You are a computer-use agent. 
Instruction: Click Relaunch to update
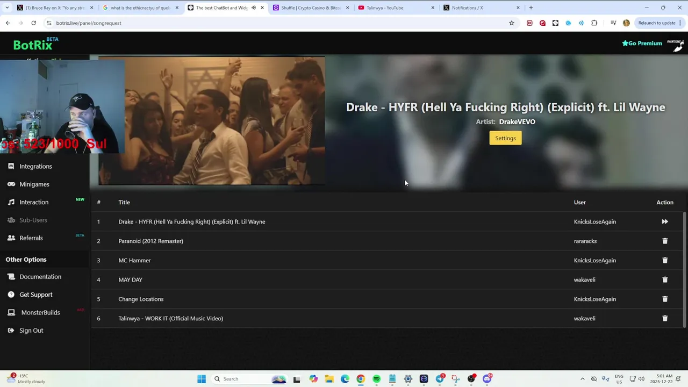[x=657, y=23]
